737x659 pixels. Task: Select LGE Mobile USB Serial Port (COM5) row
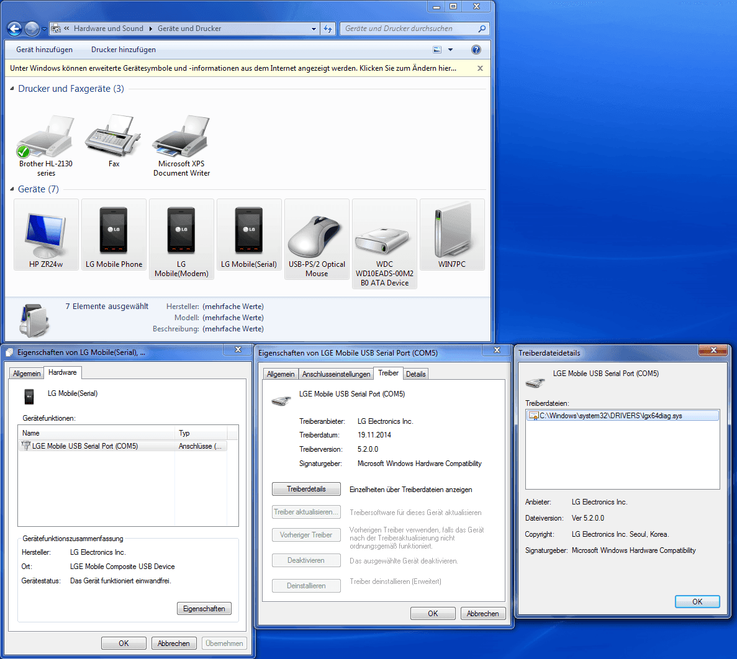(x=123, y=446)
